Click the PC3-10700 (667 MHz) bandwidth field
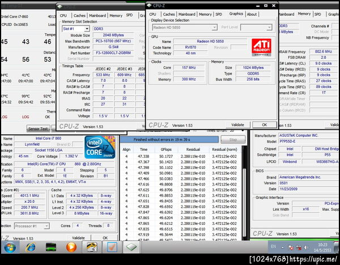The width and height of the screenshot is (340, 265). click(x=113, y=41)
